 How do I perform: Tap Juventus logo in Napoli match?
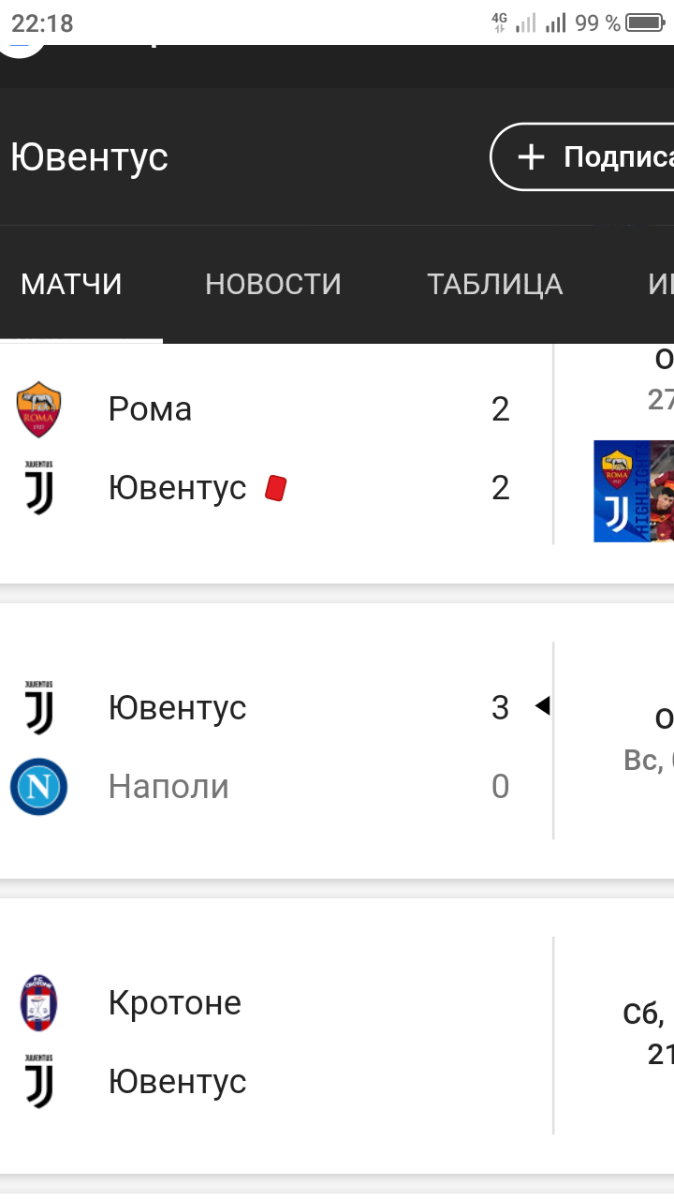pyautogui.click(x=39, y=707)
